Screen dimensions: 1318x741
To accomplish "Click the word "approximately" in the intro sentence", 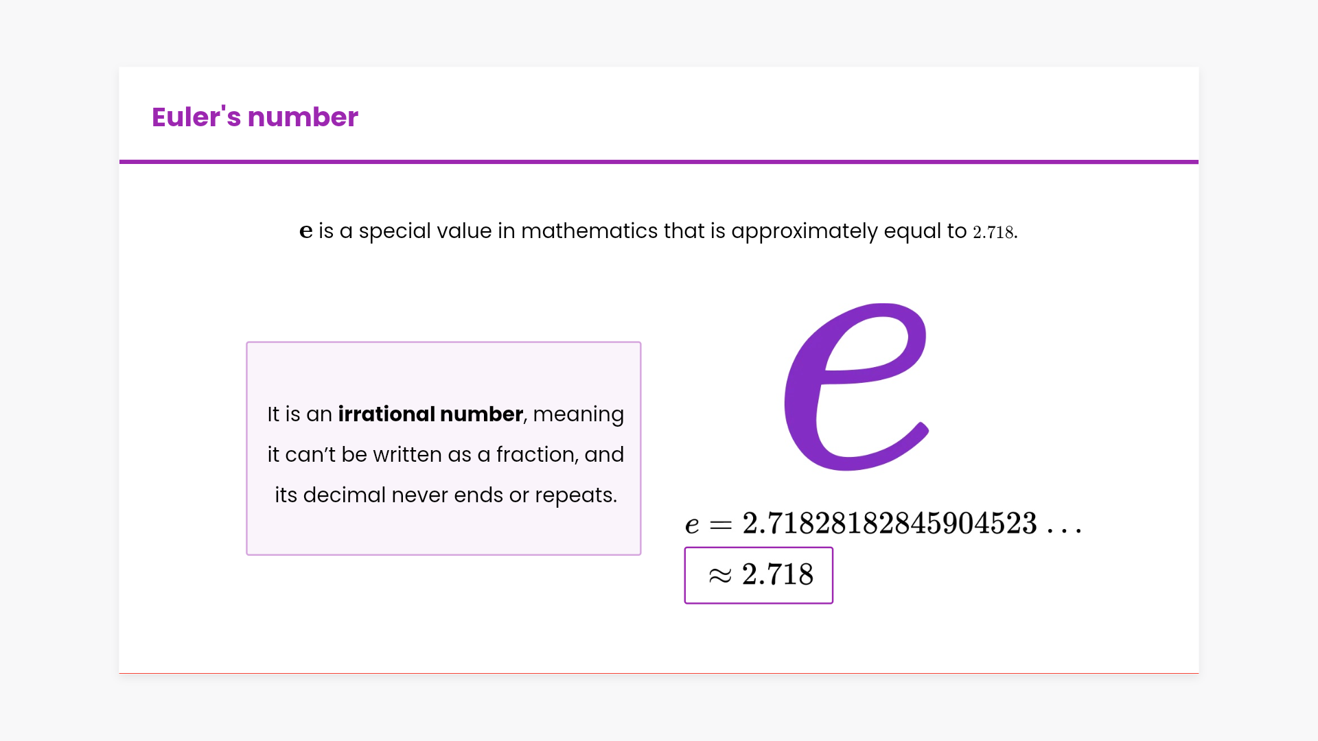I will point(804,231).
